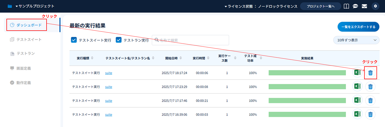Expand the 10件ずつ表示 page size dropdown
The height and width of the screenshot is (127, 385).
pos(356,40)
